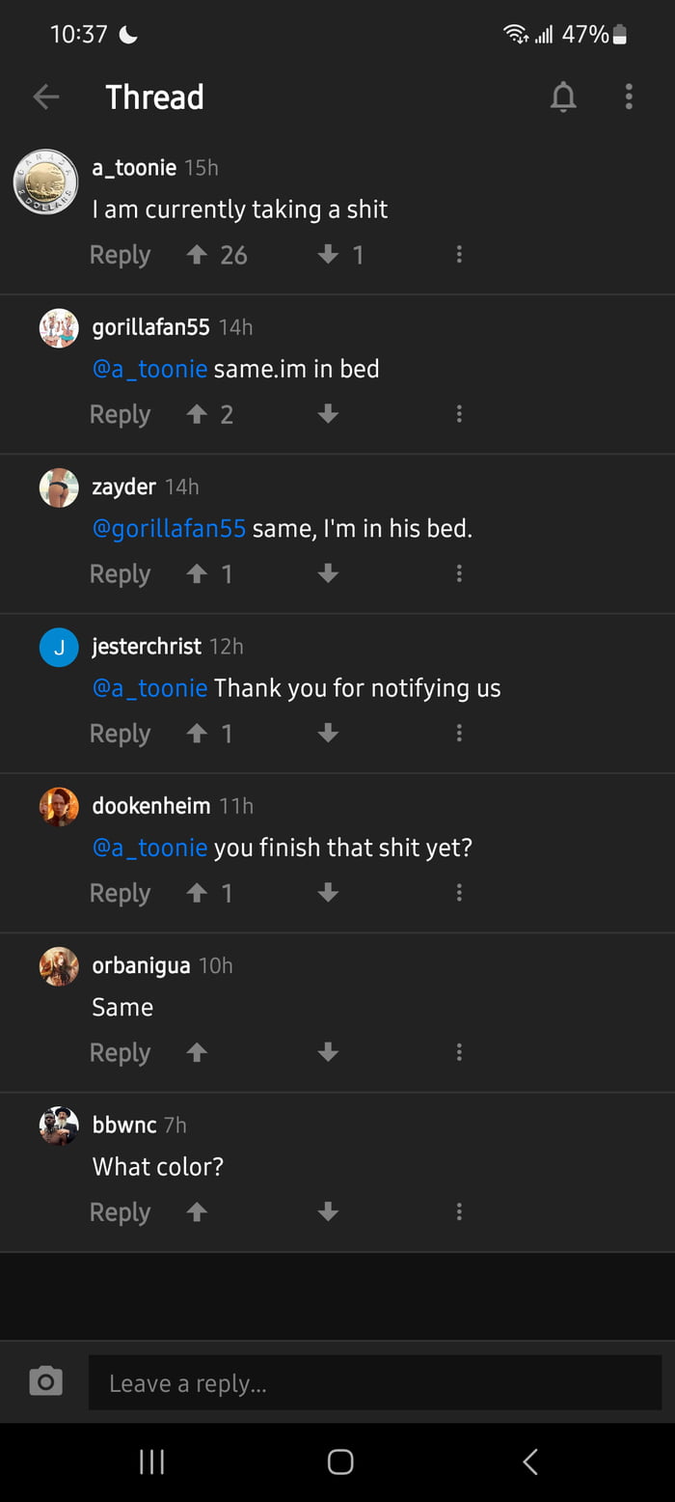Image resolution: width=675 pixels, height=1502 pixels.
Task: Open notifications via the bell icon
Action: click(563, 97)
